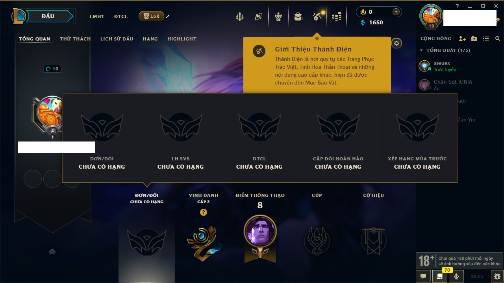Open the friends list search icon
The image size is (504, 283).
[x=498, y=39]
